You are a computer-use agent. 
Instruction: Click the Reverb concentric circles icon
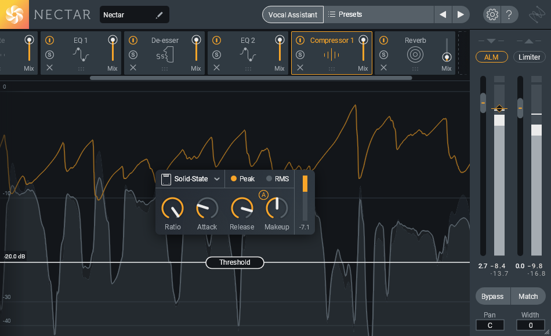415,55
